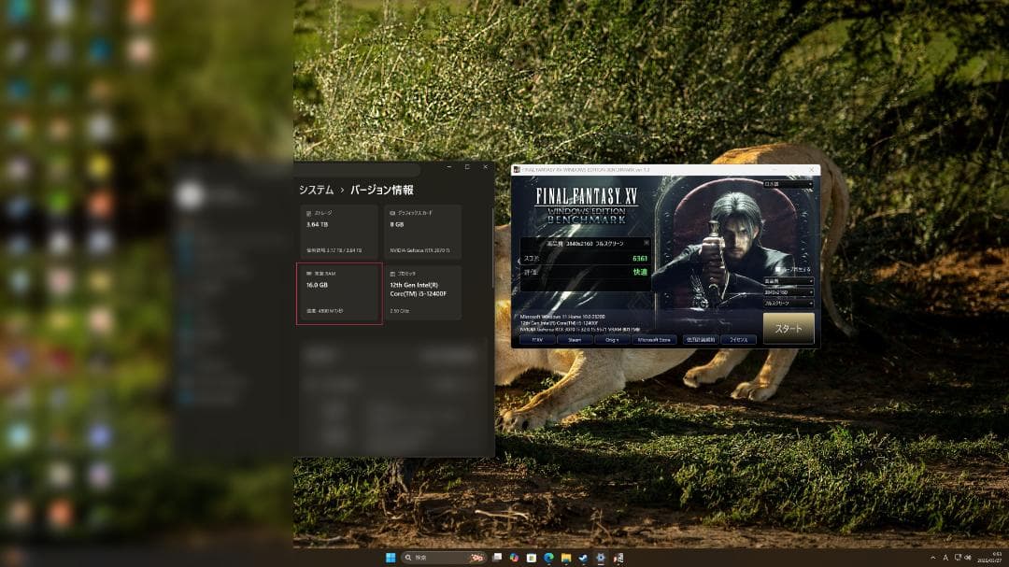
Task: Open network and volume quick settings
Action: (x=962, y=558)
